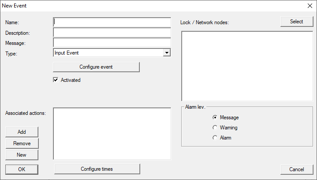The image size is (317, 180).
Task: Close the New Event dialog window
Action: click(309, 6)
